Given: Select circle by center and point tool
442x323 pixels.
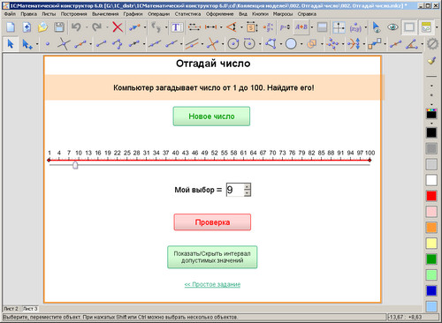Looking at the screenshot, I should pos(233,44).
